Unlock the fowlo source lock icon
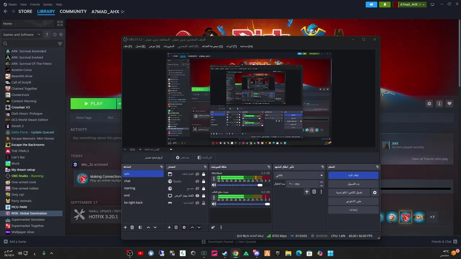 click(203, 181)
